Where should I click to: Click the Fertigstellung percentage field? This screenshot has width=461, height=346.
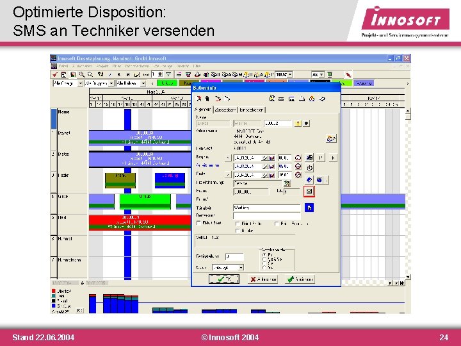click(234, 256)
